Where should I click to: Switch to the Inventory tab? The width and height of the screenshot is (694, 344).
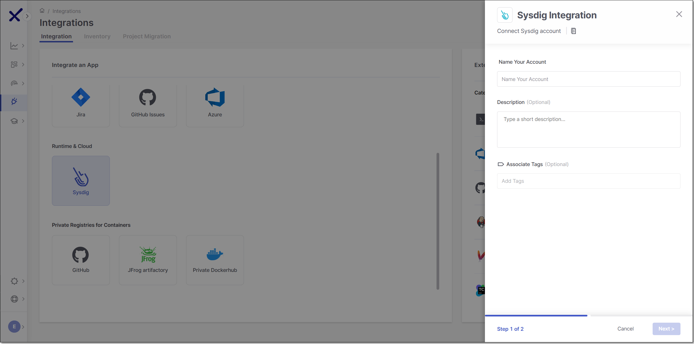click(97, 36)
